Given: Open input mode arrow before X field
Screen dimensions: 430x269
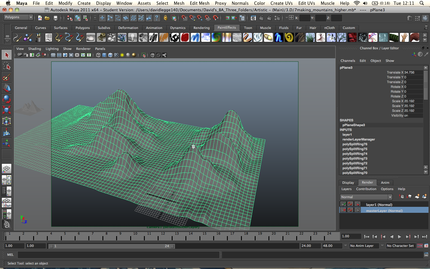Looking at the screenshot, I should coord(287,18).
